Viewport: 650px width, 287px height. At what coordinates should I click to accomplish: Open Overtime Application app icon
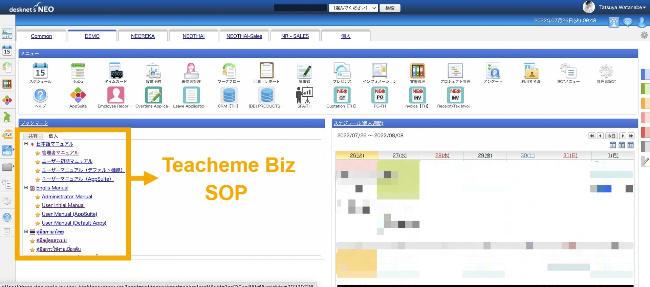click(x=153, y=95)
